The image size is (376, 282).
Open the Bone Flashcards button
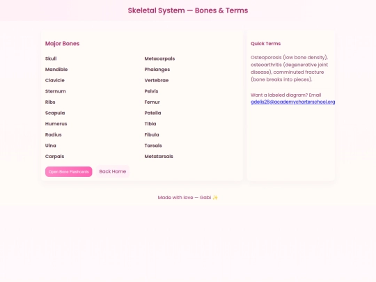point(68,172)
